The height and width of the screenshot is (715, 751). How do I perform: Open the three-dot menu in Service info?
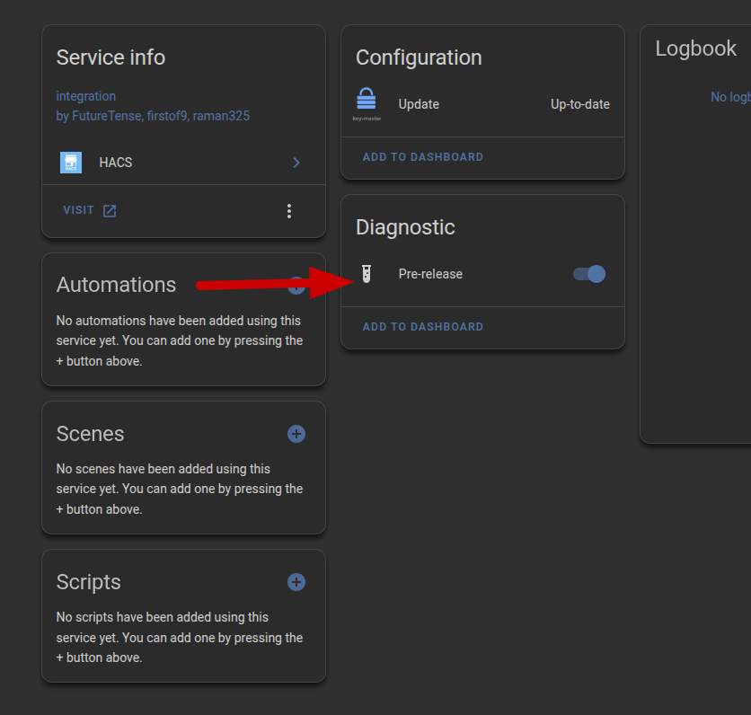(289, 211)
